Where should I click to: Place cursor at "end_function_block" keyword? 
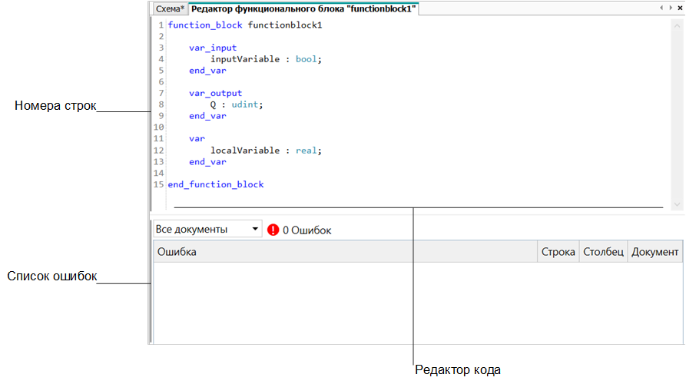(216, 184)
